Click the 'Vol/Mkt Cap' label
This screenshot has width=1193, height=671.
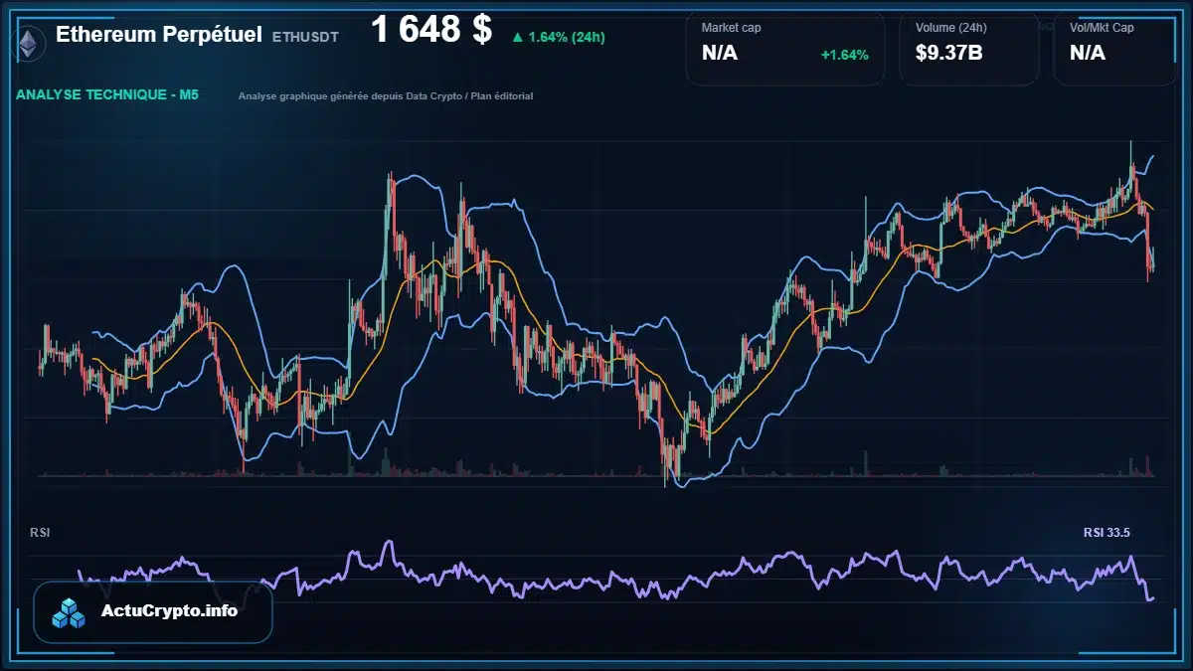point(1102,28)
